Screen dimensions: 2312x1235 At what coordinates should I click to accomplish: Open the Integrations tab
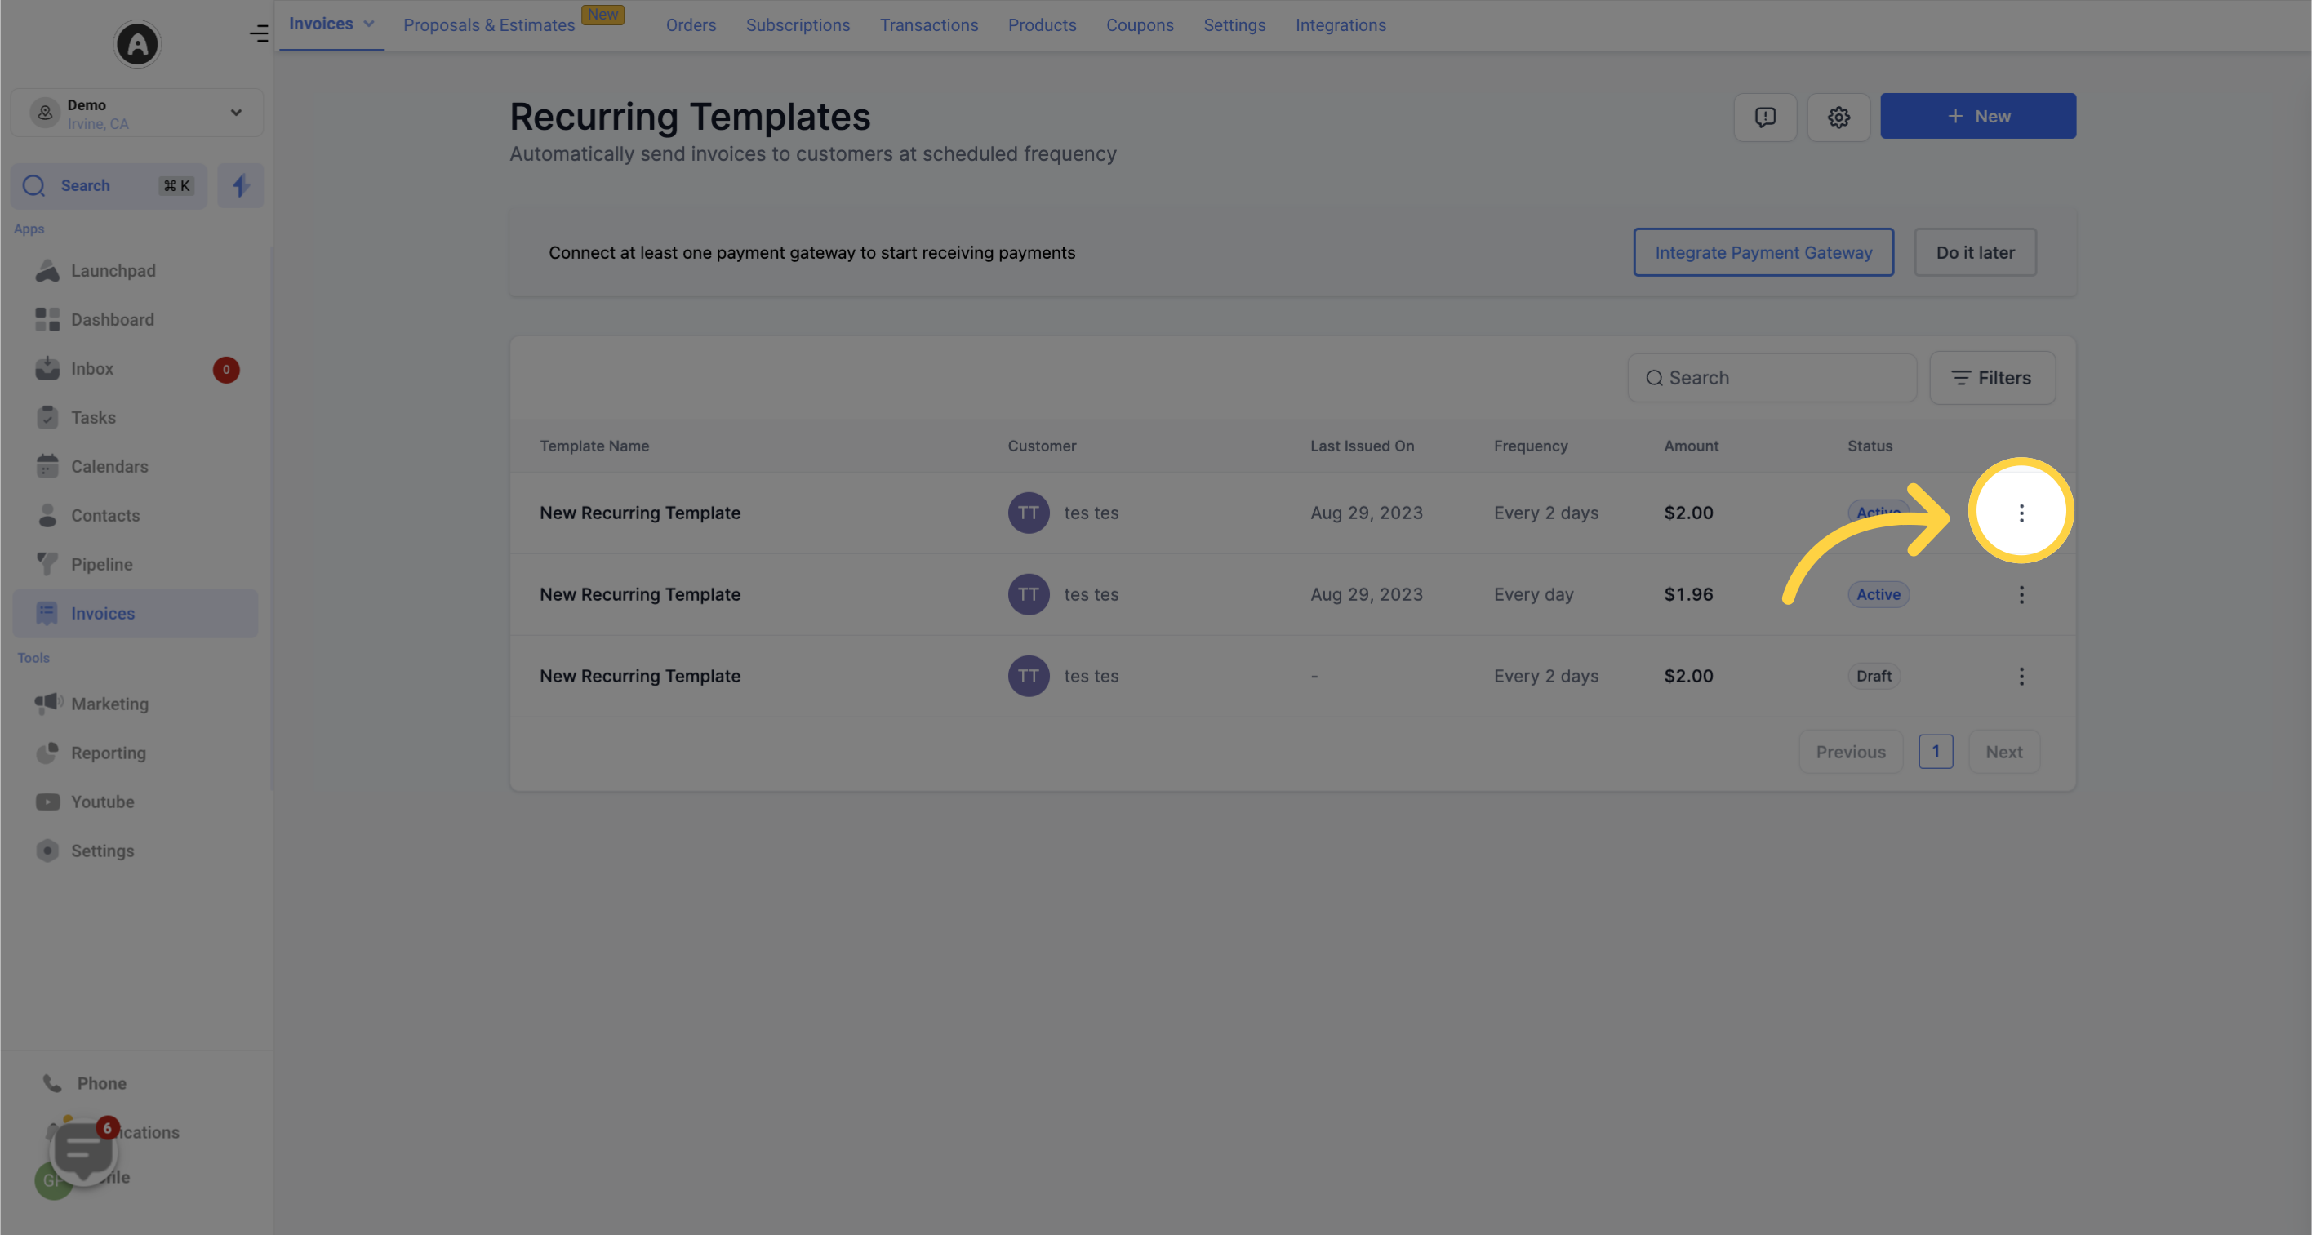pyautogui.click(x=1341, y=25)
